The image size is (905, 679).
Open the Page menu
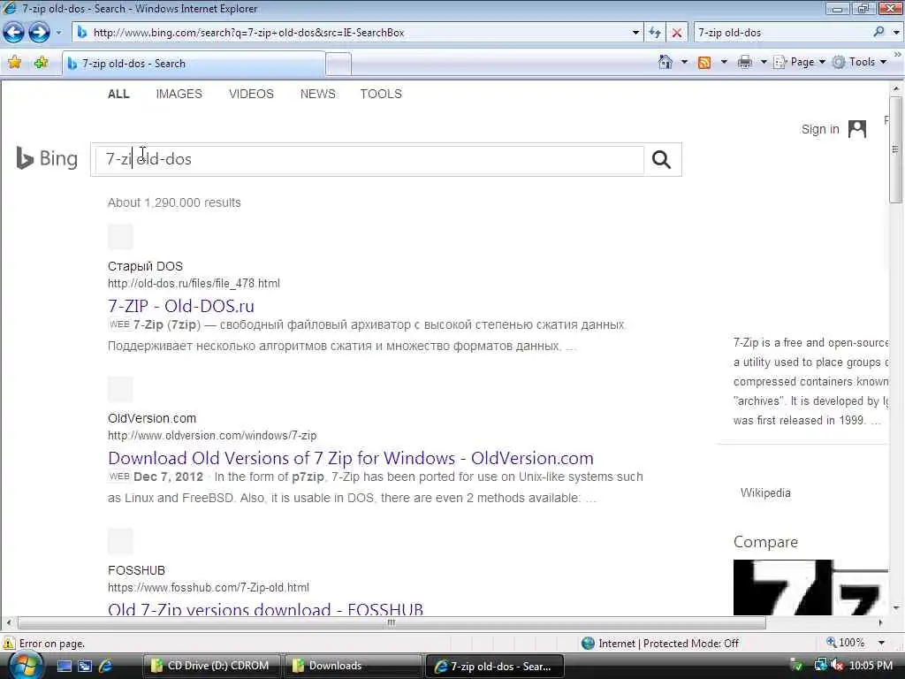(x=799, y=62)
